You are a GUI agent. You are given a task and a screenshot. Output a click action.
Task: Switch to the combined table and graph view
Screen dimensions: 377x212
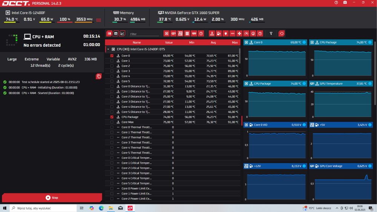(109, 34)
